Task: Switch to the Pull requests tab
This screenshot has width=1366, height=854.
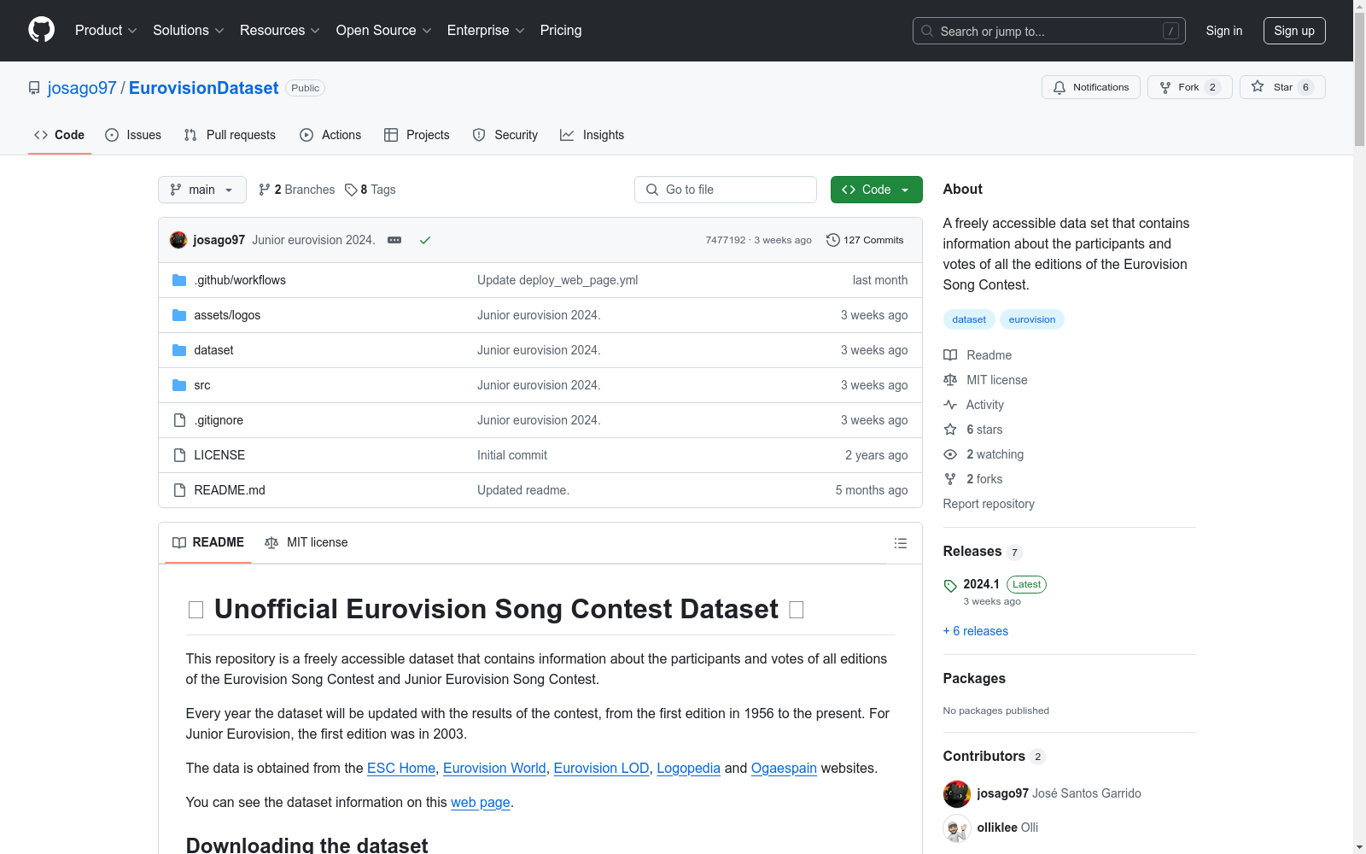Action: (x=230, y=135)
